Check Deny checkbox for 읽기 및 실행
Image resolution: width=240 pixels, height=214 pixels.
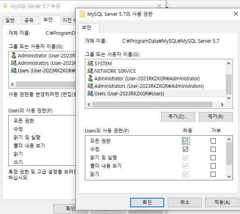pos(213,157)
